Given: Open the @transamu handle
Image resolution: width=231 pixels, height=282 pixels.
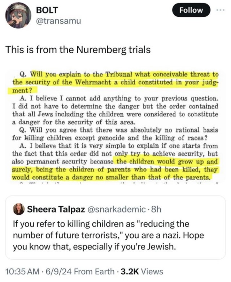Looking at the screenshot, I should pos(58,21).
